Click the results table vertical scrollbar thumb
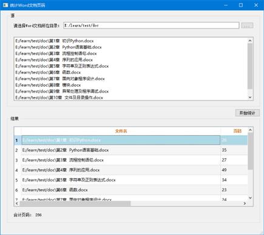Screen dimensions: 264x235 250,151
